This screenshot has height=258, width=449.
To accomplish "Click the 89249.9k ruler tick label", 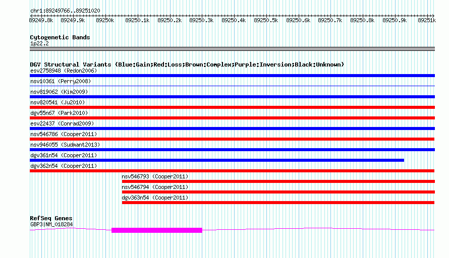I will (x=73, y=20).
